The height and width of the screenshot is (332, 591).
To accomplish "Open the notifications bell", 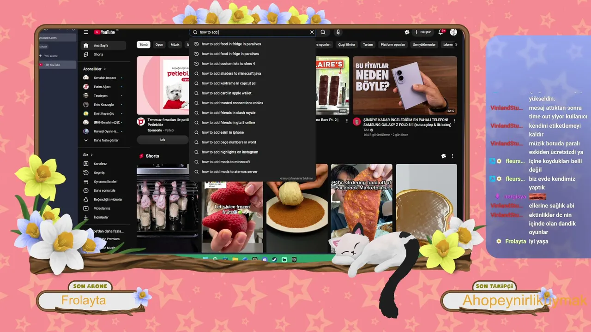I will tap(441, 32).
